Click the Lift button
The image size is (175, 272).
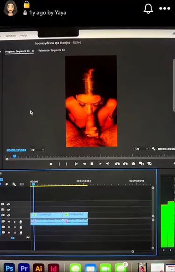tap(117, 164)
